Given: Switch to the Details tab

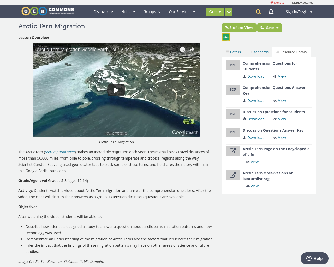Looking at the screenshot, I should [x=233, y=52].
